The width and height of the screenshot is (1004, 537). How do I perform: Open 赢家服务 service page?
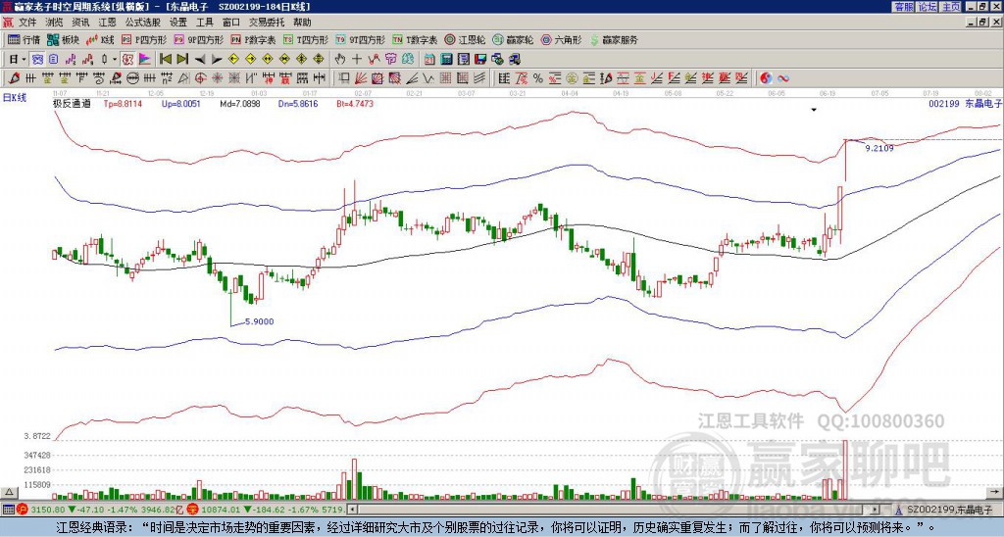(614, 39)
